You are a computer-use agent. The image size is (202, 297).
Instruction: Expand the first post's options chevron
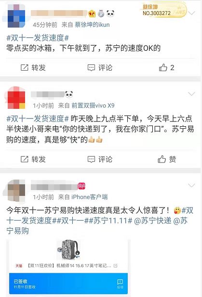point(191,13)
